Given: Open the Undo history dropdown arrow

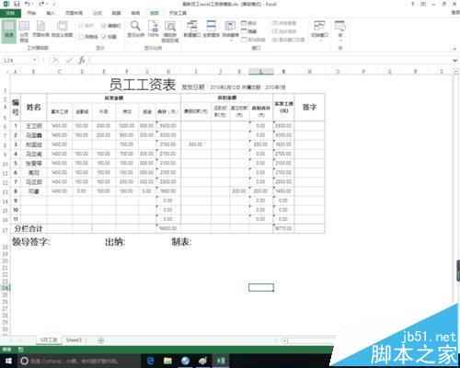Looking at the screenshot, I should (x=33, y=5).
